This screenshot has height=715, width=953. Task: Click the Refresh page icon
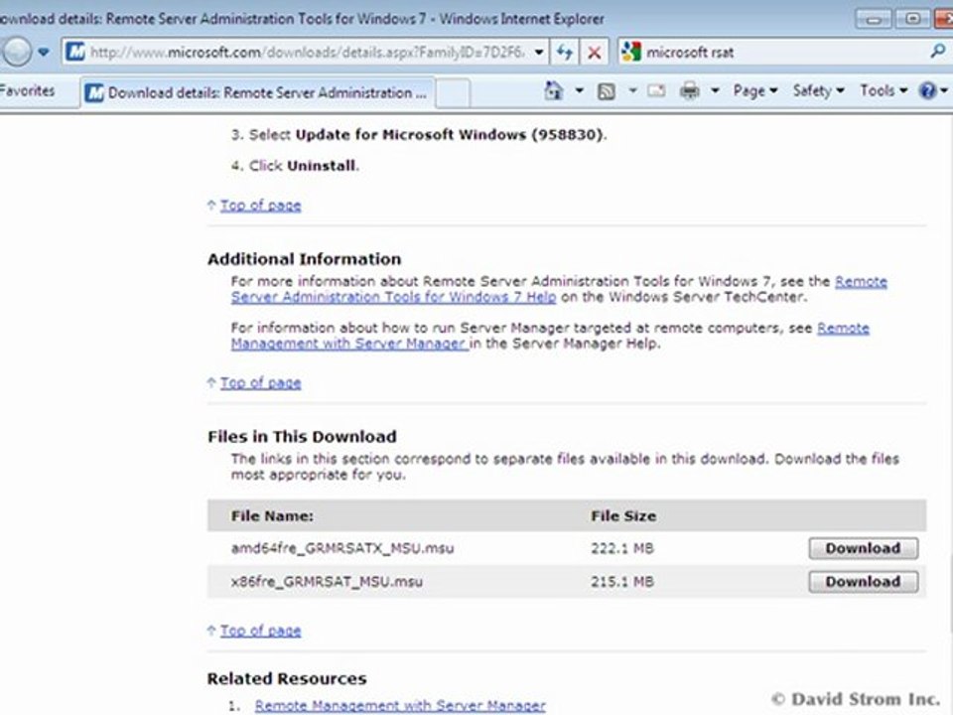[x=565, y=53]
